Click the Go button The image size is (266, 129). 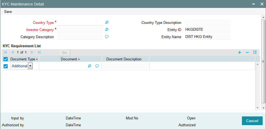tap(64, 53)
